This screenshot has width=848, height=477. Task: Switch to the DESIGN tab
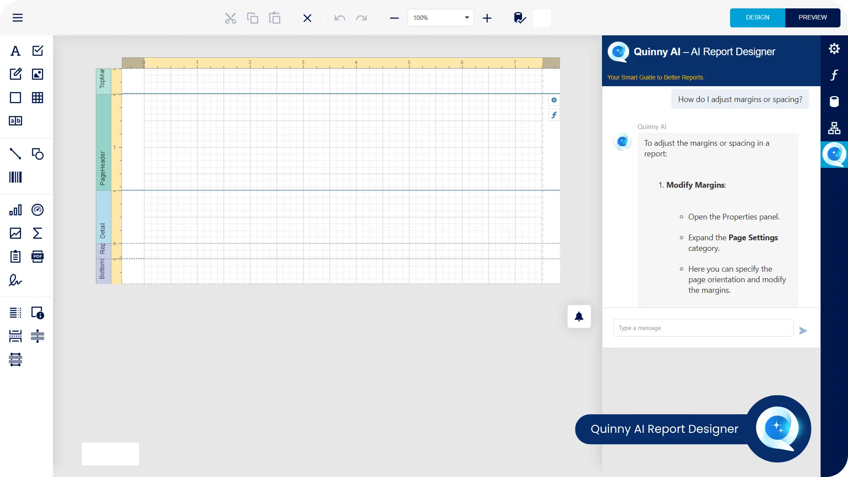pyautogui.click(x=757, y=18)
